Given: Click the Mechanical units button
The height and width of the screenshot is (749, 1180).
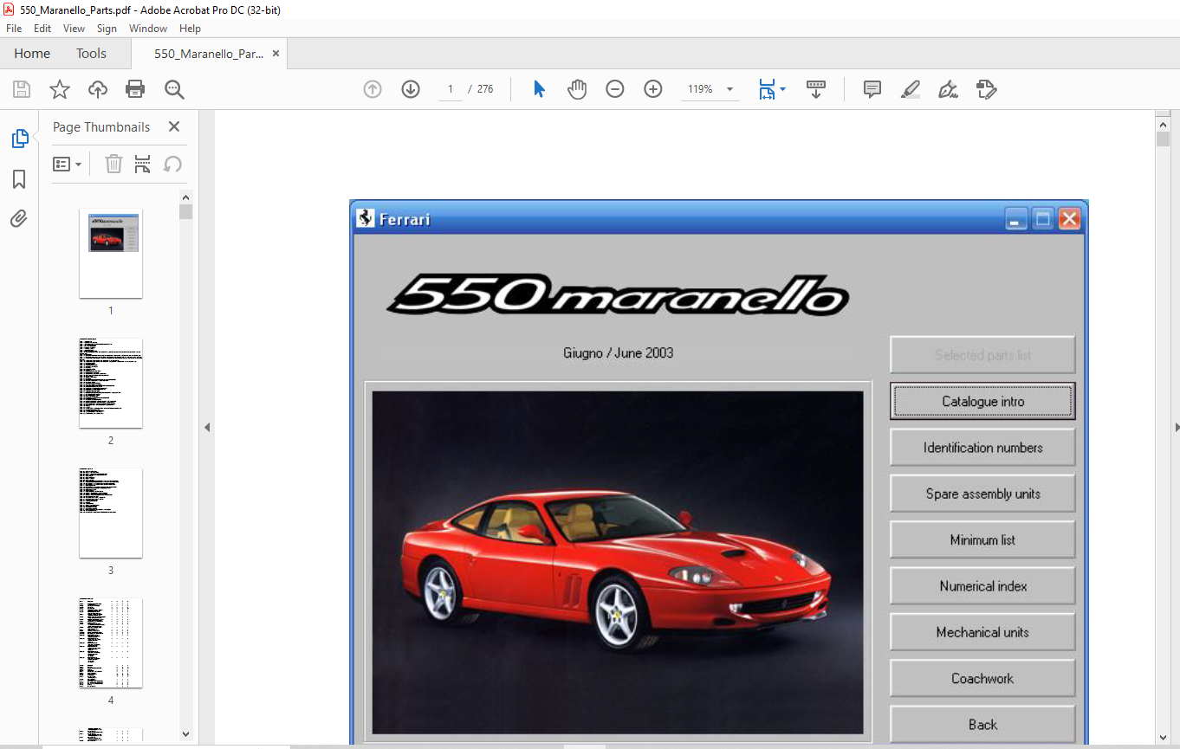Looking at the screenshot, I should (x=982, y=632).
